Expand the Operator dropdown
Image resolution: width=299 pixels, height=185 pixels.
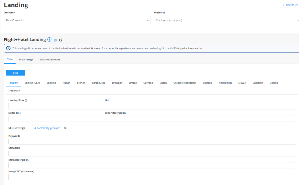(77, 20)
